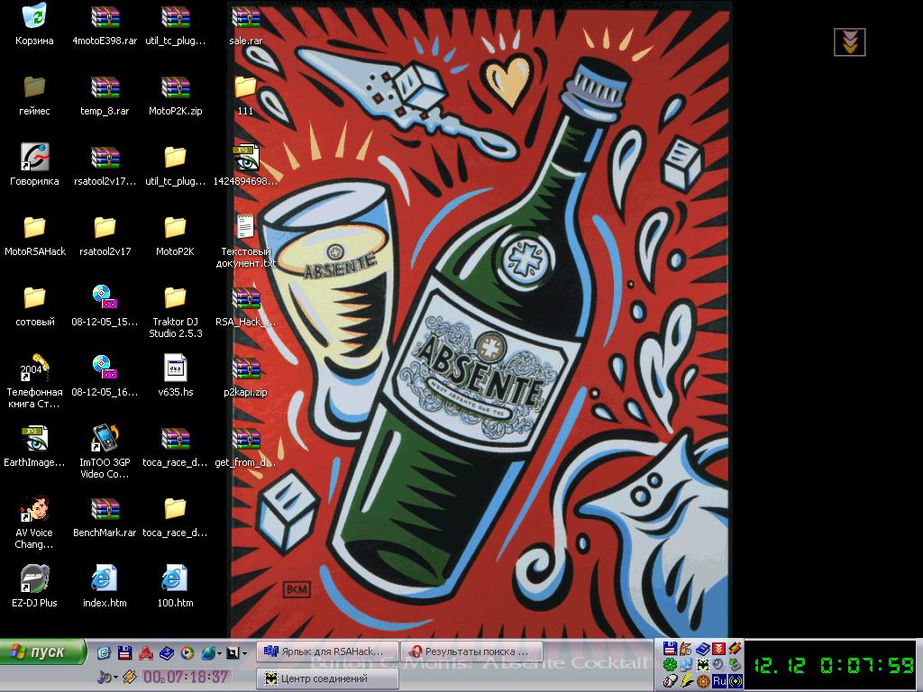Viewport: 923px width, 692px height.
Task: Click the download arrows widget at top right
Action: click(x=849, y=42)
